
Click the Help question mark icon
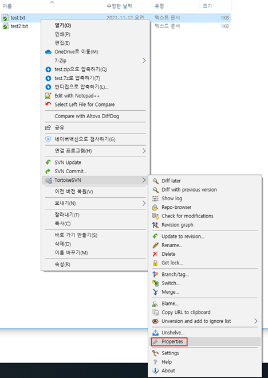pos(155,362)
